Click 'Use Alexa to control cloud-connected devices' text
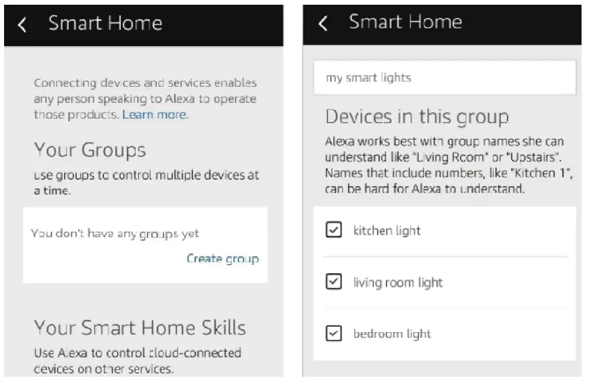 pos(138,361)
